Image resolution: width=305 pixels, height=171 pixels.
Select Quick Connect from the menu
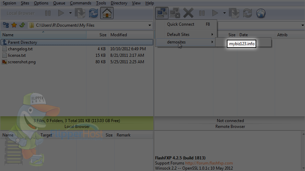pos(186,24)
